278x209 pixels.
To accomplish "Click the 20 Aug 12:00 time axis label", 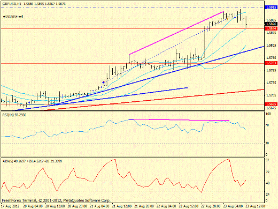I will pyautogui.click(x=55, y=206).
